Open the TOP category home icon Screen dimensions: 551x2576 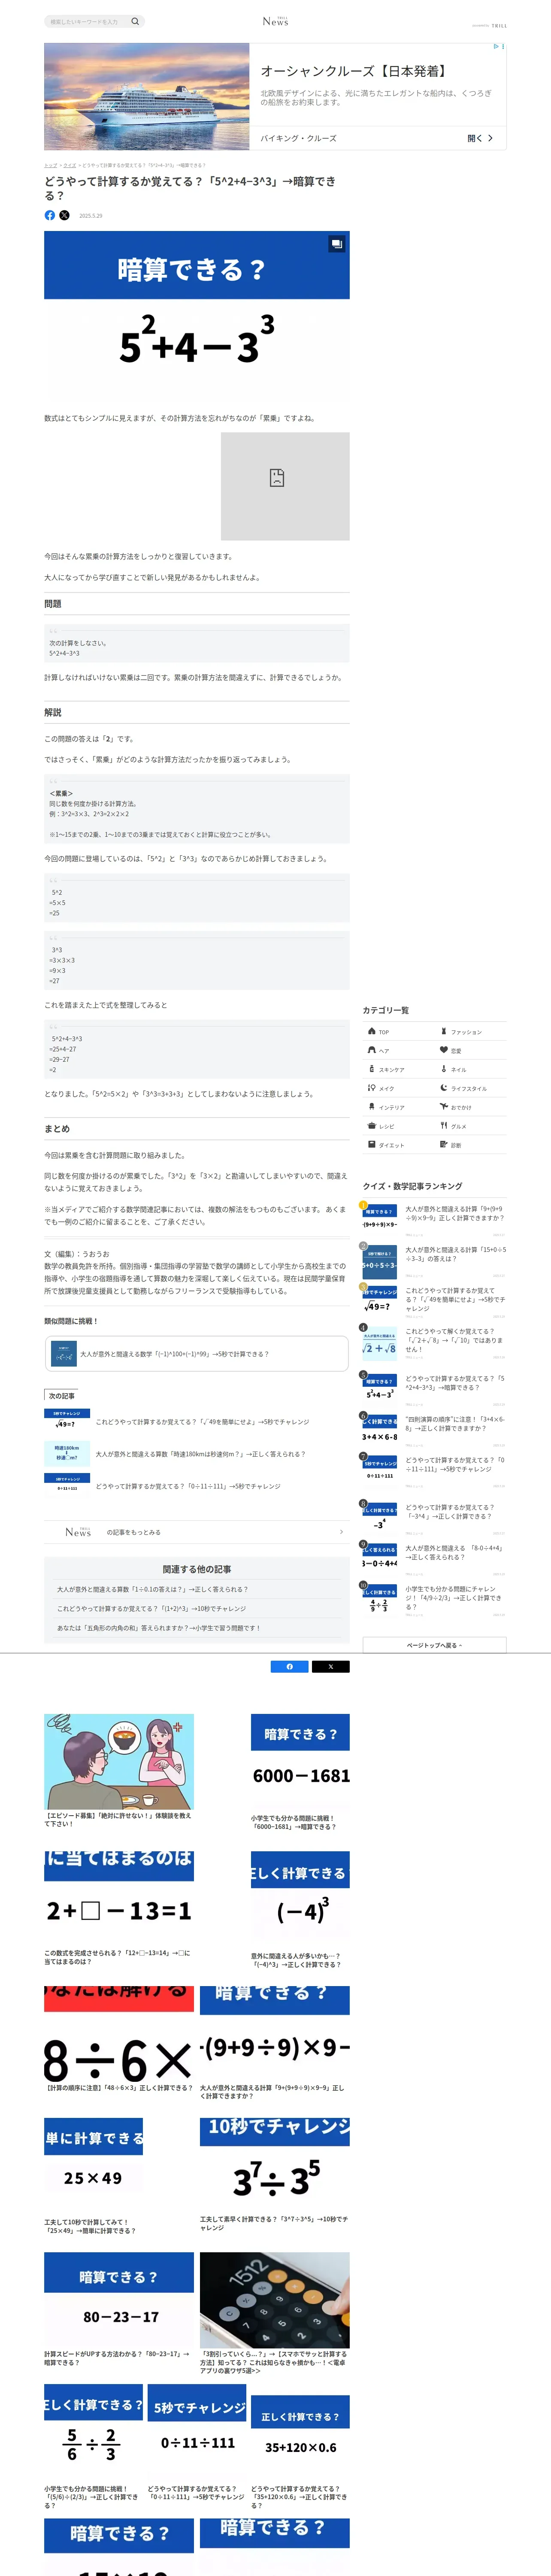pos(372,1031)
